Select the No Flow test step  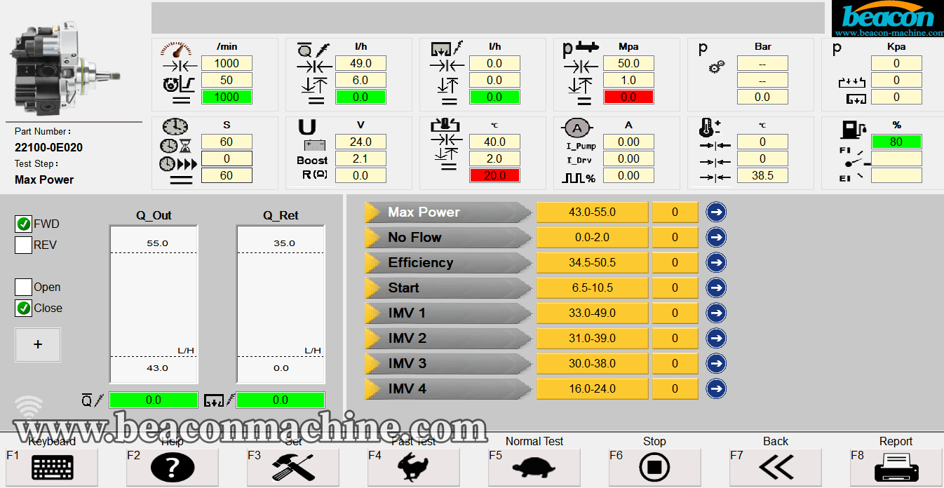448,238
